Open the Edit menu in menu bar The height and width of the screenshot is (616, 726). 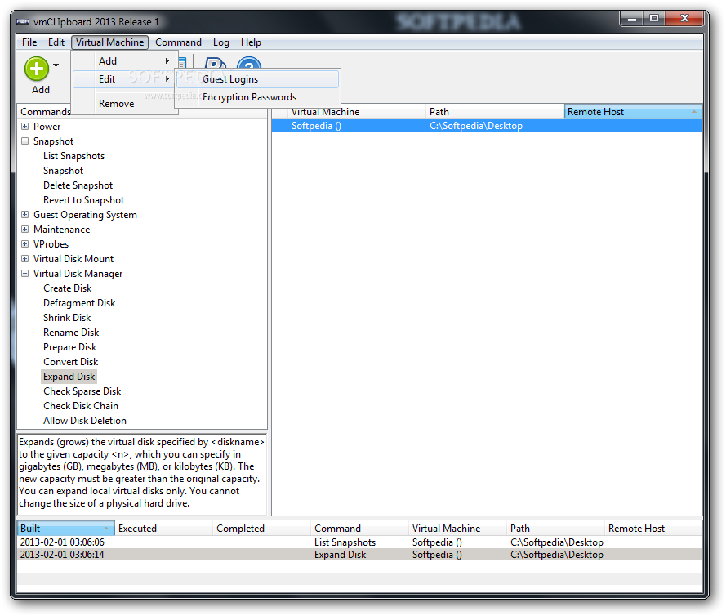click(56, 42)
